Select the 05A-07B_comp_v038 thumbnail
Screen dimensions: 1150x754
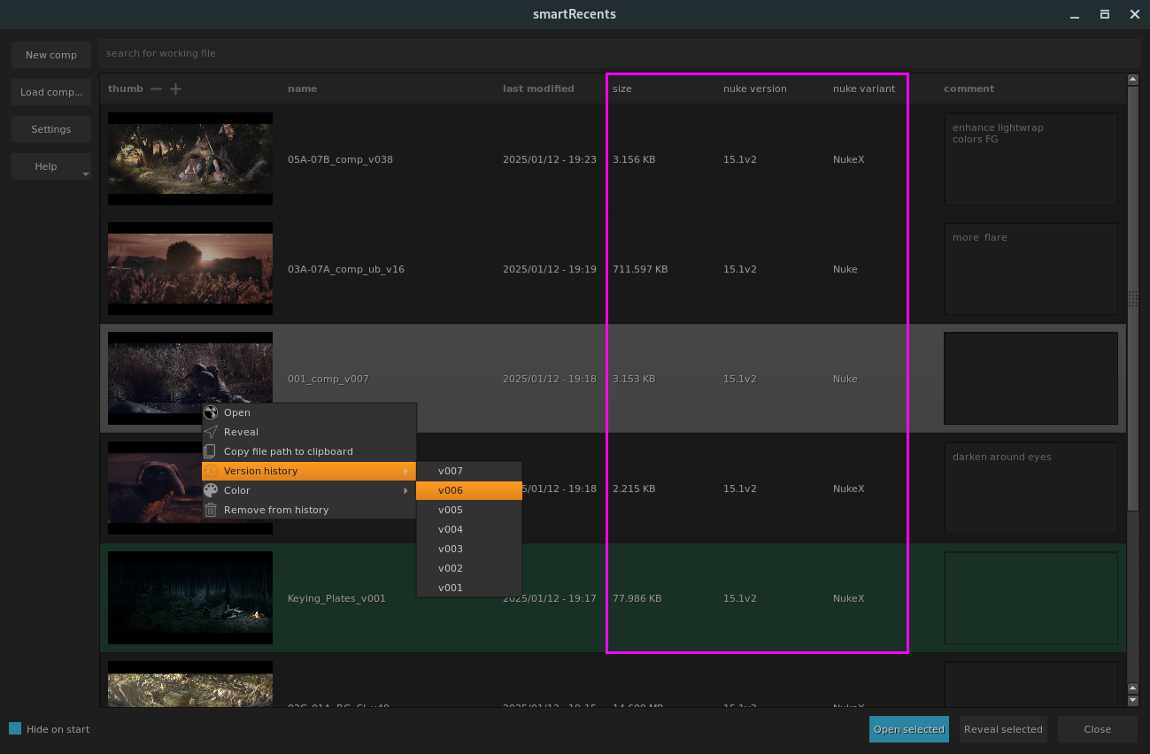[190, 158]
